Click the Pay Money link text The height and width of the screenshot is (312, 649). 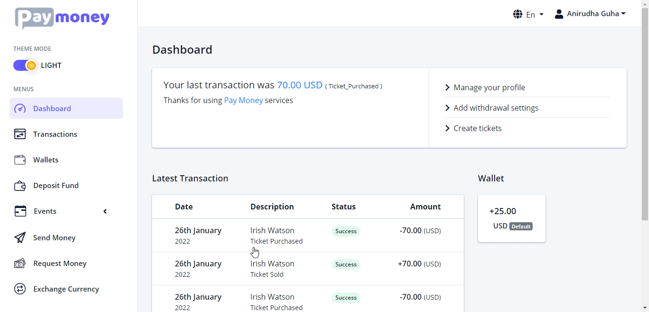coord(243,100)
